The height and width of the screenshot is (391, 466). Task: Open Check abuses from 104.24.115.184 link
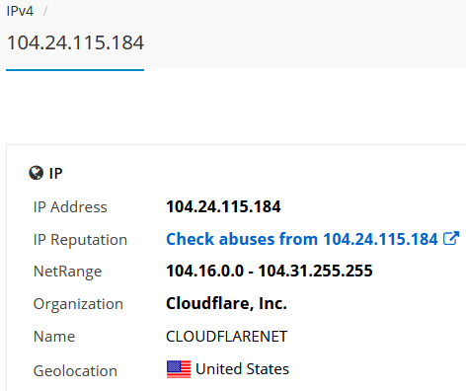coord(302,239)
